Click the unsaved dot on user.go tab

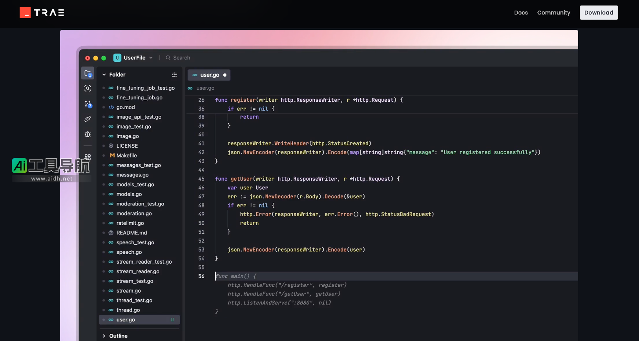tap(225, 75)
